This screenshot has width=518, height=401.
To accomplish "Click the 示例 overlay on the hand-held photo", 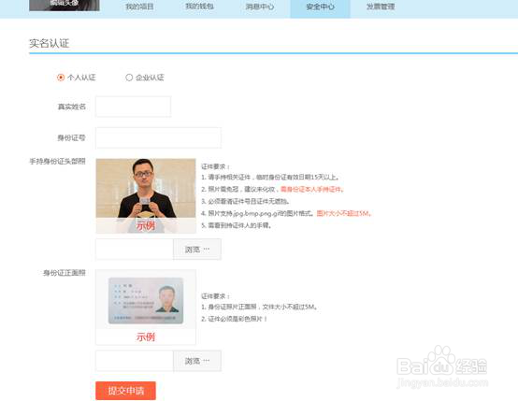I will [x=146, y=225].
